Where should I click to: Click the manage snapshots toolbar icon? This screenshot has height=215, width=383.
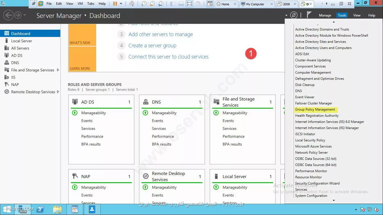[161, 4]
